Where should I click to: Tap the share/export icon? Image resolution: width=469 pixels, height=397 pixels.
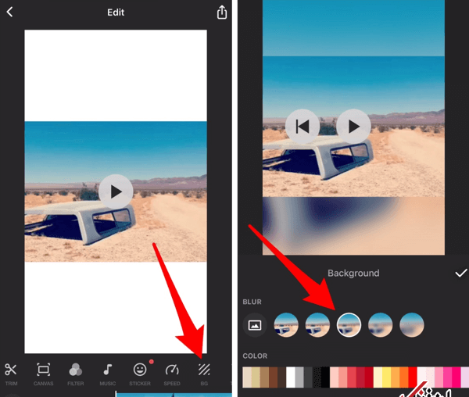coord(222,13)
